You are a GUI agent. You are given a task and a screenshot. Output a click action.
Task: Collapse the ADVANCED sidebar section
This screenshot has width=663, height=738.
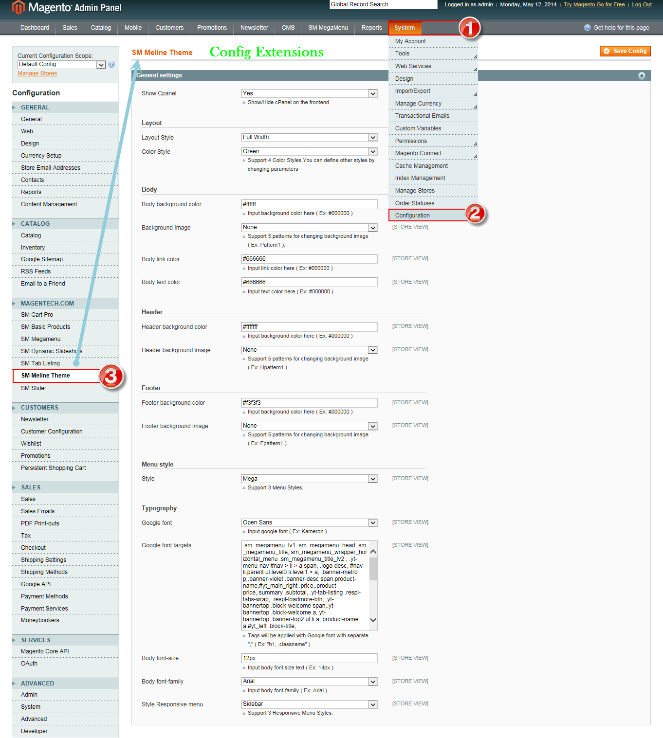click(65, 684)
